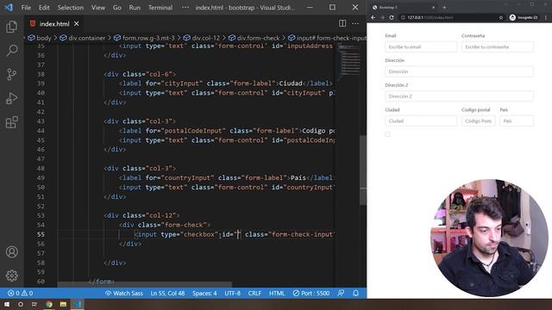The image size is (552, 310).
Task: Click browser forward arrow
Action: tap(382, 17)
